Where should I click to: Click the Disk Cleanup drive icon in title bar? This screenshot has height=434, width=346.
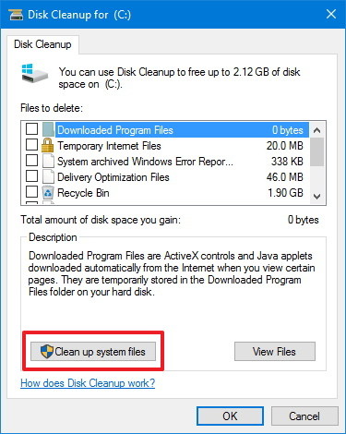[16, 15]
